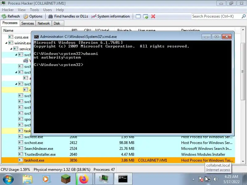Open the View menu
This screenshot has height=185, width=247.
22,10
